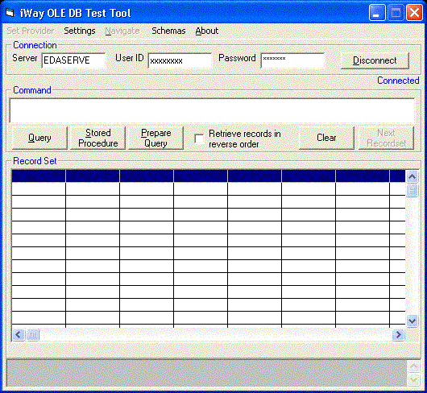Screen dimensions: 427x393
Task: Click the record set scroll down arrow
Action: (412, 321)
